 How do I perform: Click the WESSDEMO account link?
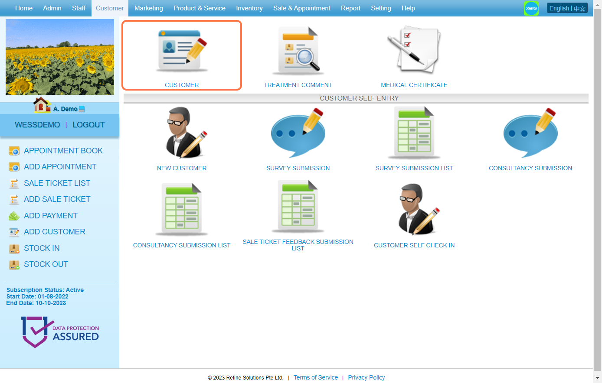(37, 125)
